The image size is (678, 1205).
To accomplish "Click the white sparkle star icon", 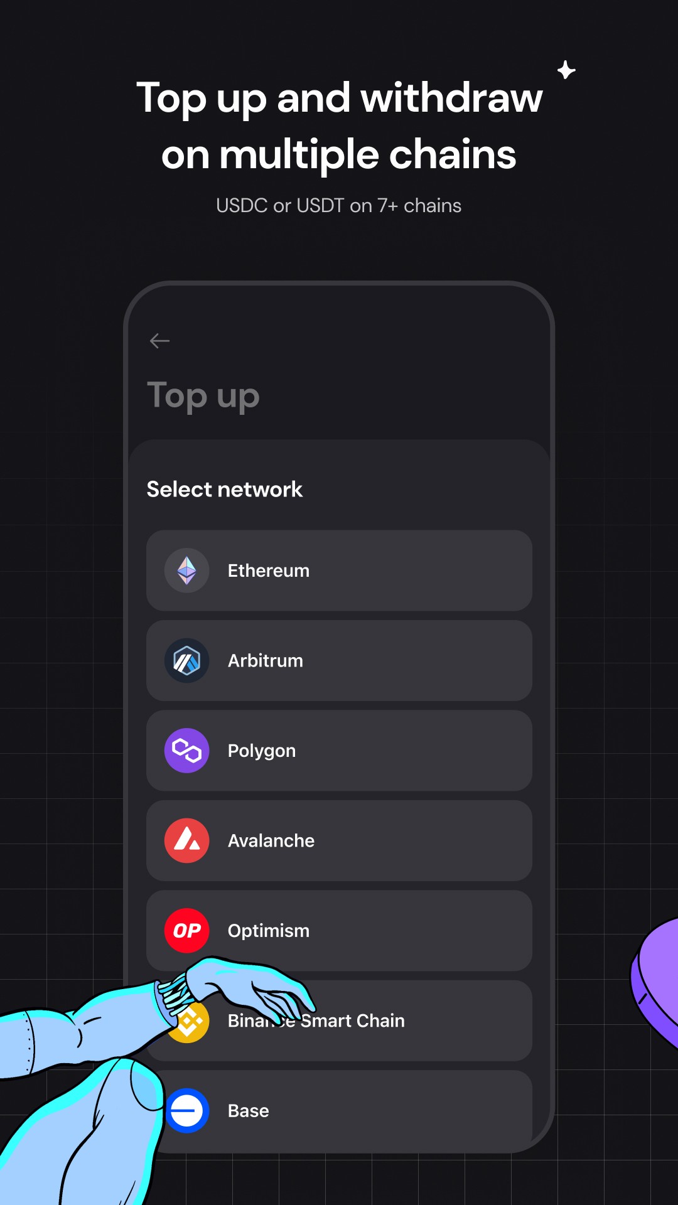I will click(x=566, y=70).
